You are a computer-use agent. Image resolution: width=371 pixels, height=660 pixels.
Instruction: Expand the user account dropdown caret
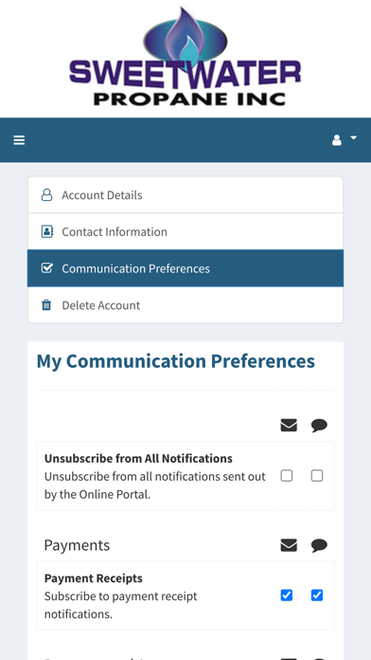[x=353, y=137]
